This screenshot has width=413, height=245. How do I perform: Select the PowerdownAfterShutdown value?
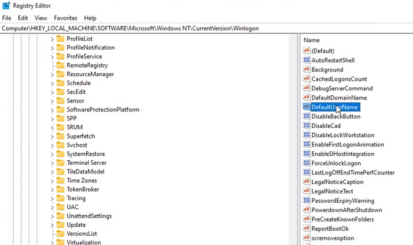(x=346, y=210)
